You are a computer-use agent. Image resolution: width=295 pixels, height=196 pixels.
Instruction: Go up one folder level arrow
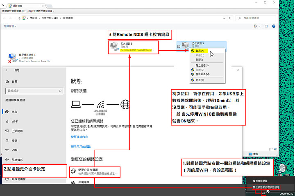(19, 18)
